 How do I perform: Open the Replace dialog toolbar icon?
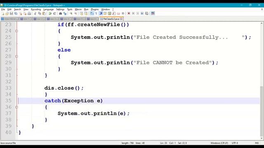pyautogui.click(x=65, y=14)
